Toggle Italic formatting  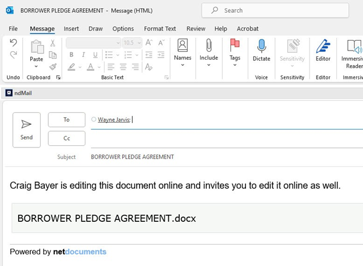tap(83, 55)
